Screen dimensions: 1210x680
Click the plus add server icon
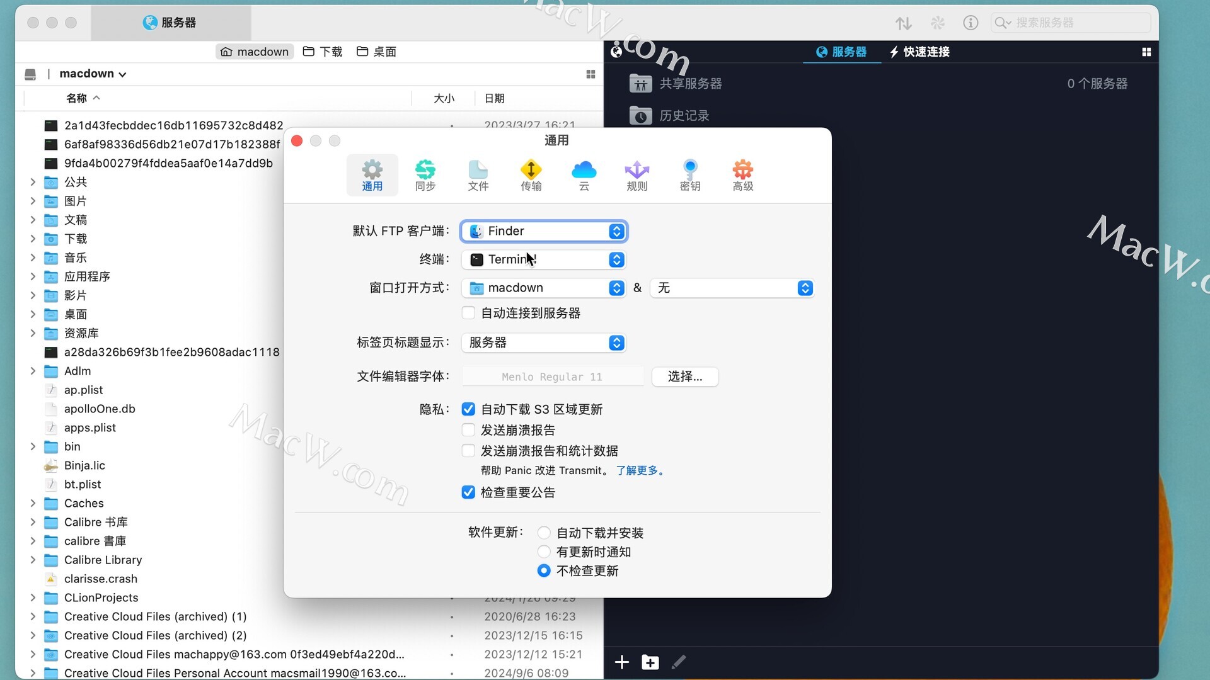click(x=621, y=662)
